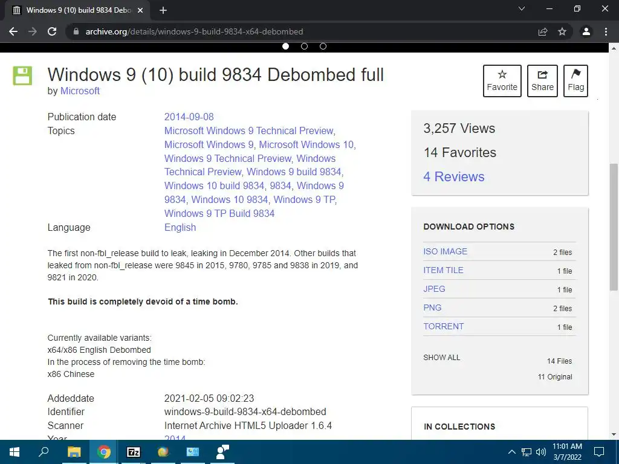Click the globe shield taskbar icon
This screenshot has width=619, height=464.
tap(163, 452)
